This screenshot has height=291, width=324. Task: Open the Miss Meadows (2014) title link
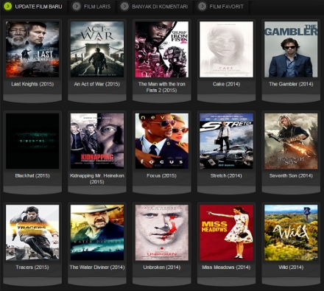tap(226, 267)
